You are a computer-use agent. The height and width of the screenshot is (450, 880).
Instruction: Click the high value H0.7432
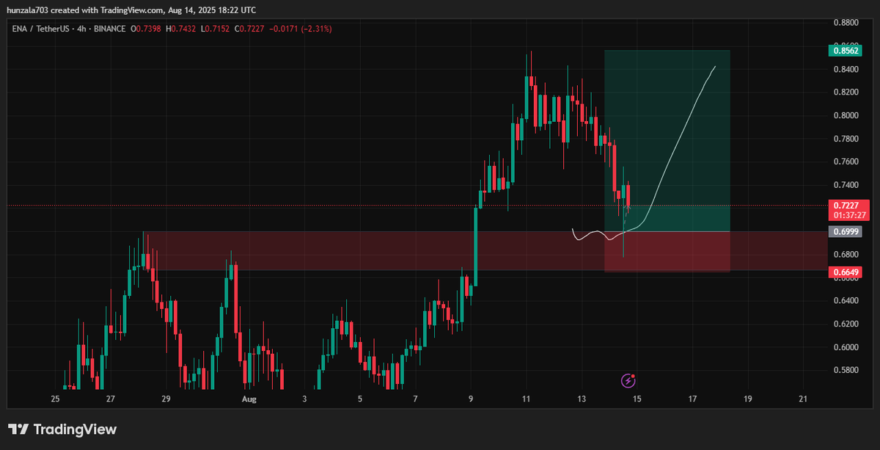click(x=181, y=29)
